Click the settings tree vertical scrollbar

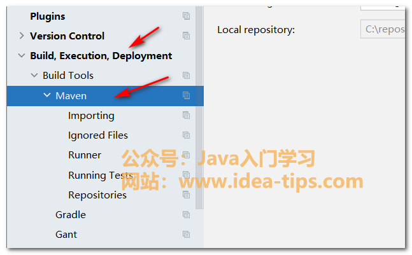[199, 107]
